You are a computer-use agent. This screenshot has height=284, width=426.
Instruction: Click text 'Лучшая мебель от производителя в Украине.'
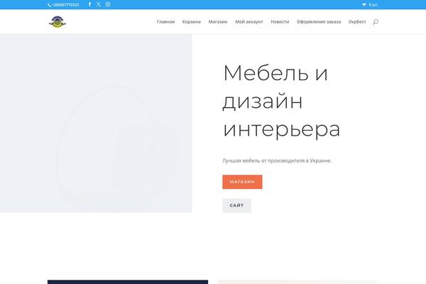click(x=277, y=160)
